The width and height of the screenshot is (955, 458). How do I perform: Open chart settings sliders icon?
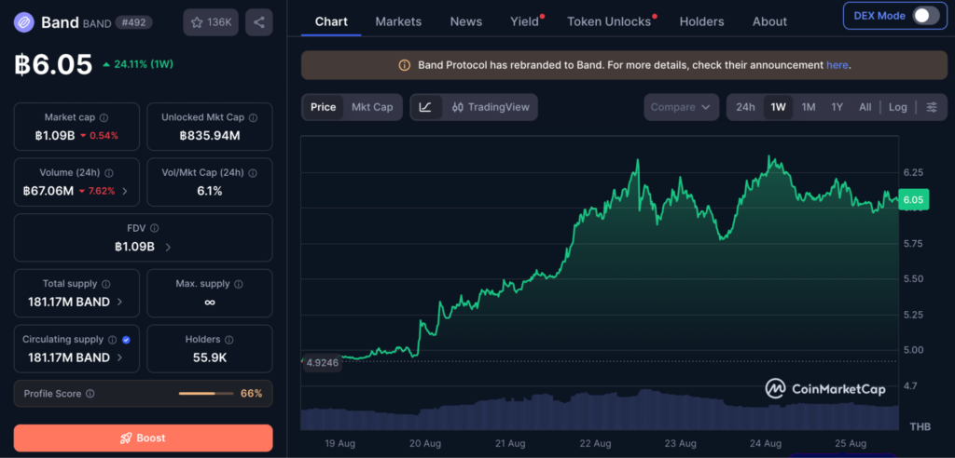click(932, 107)
